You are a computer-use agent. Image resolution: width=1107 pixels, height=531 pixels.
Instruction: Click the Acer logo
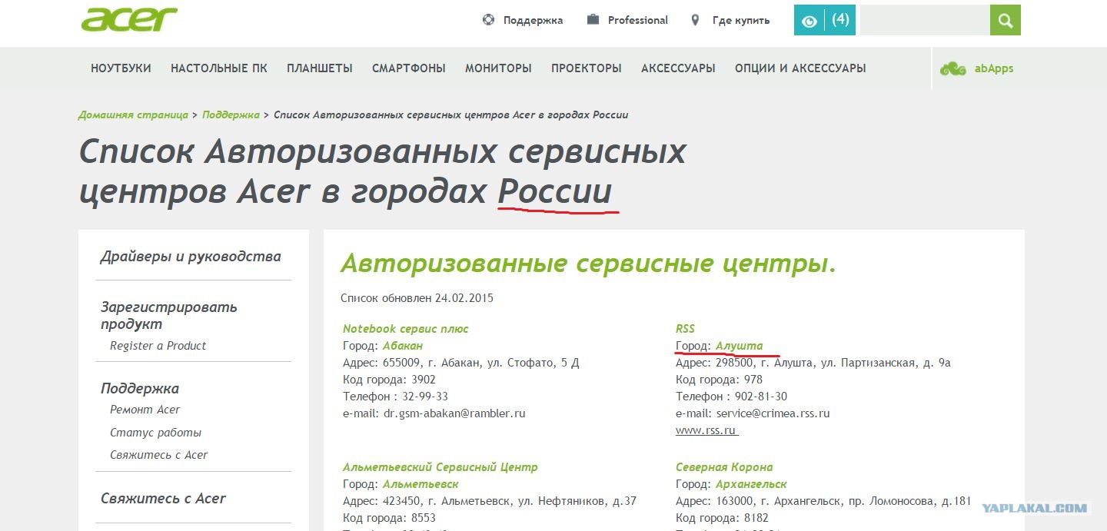(129, 19)
